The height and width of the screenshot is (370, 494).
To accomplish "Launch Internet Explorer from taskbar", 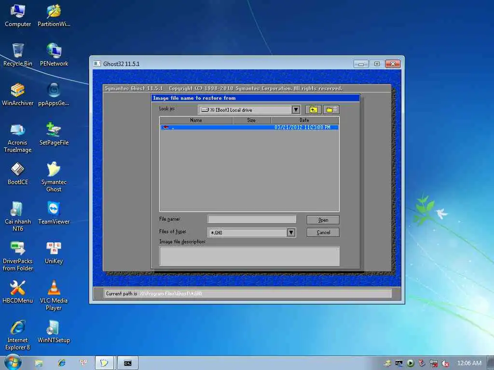I will [61, 363].
